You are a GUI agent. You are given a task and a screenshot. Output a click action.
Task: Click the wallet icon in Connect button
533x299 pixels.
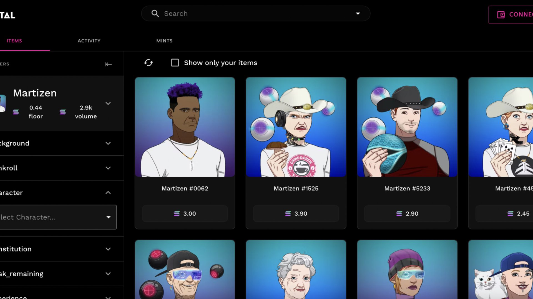pyautogui.click(x=501, y=15)
